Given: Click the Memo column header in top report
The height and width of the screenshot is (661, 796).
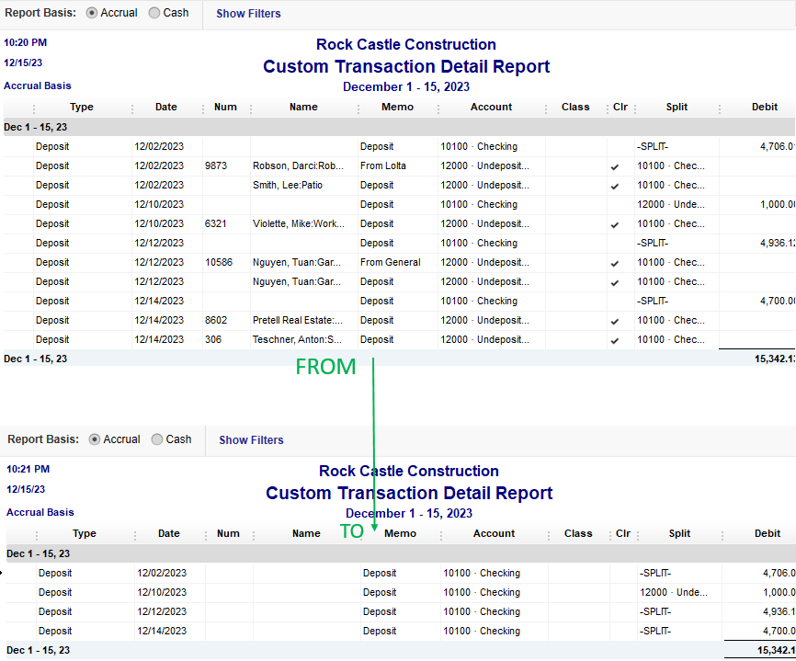Looking at the screenshot, I should pyautogui.click(x=397, y=107).
